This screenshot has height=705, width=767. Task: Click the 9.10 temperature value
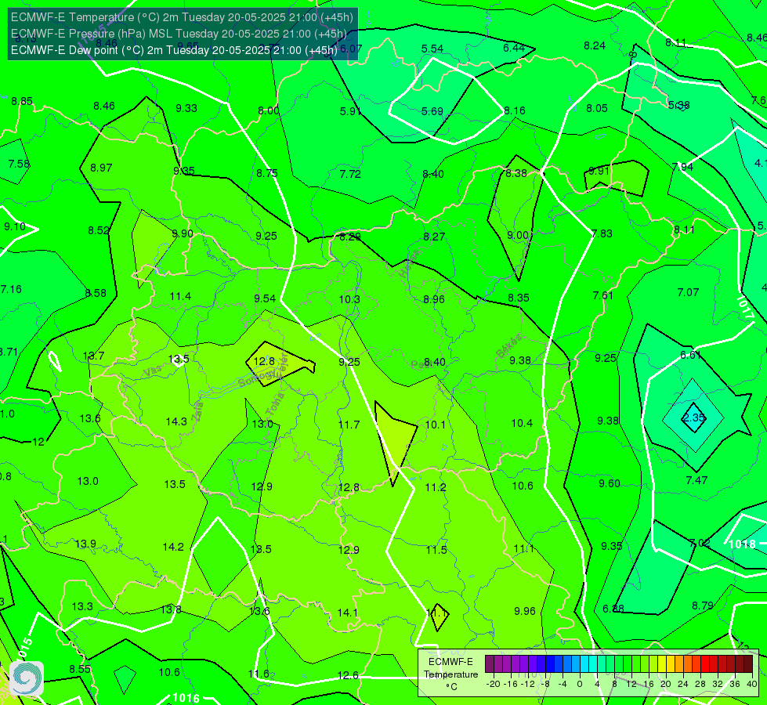pos(15,227)
